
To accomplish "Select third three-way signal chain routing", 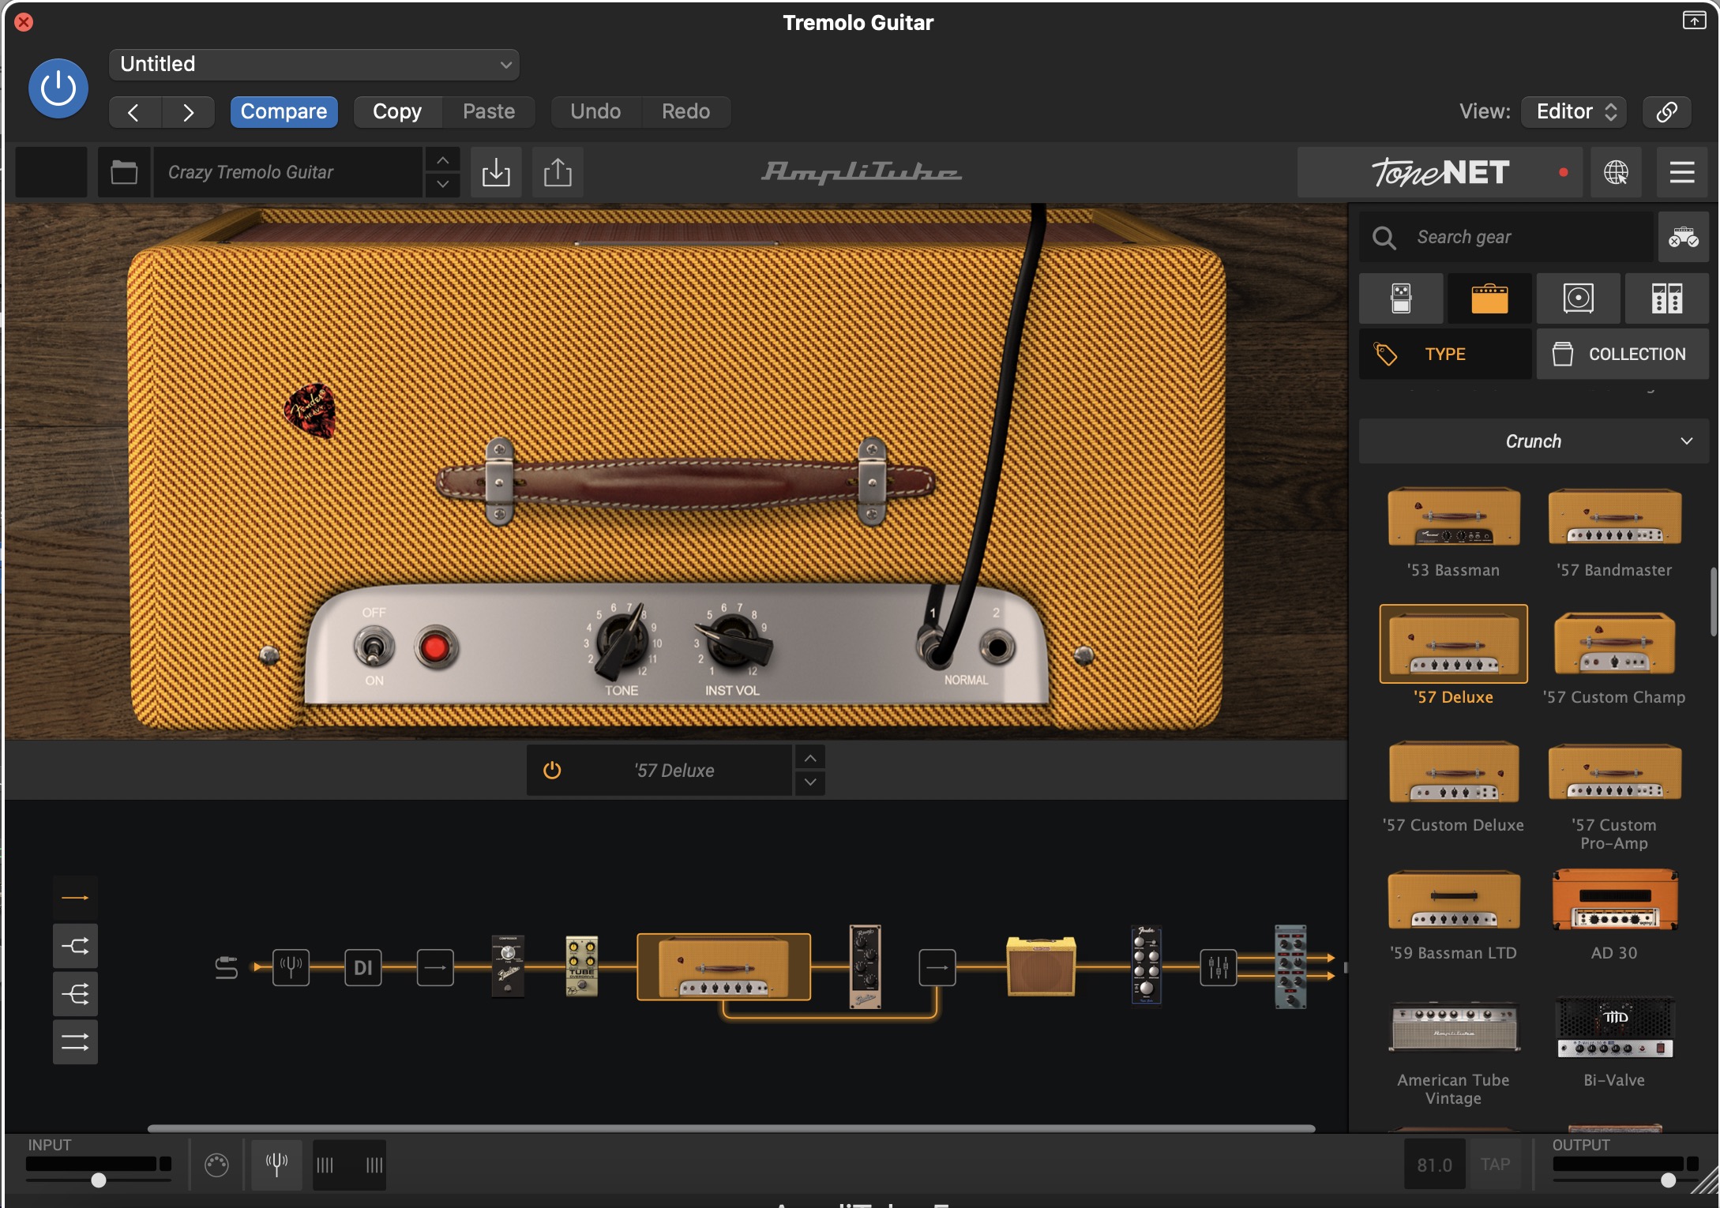I will click(75, 994).
